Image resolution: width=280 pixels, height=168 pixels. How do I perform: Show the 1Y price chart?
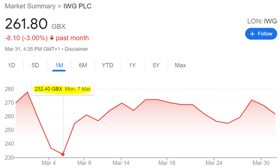pyautogui.click(x=132, y=65)
